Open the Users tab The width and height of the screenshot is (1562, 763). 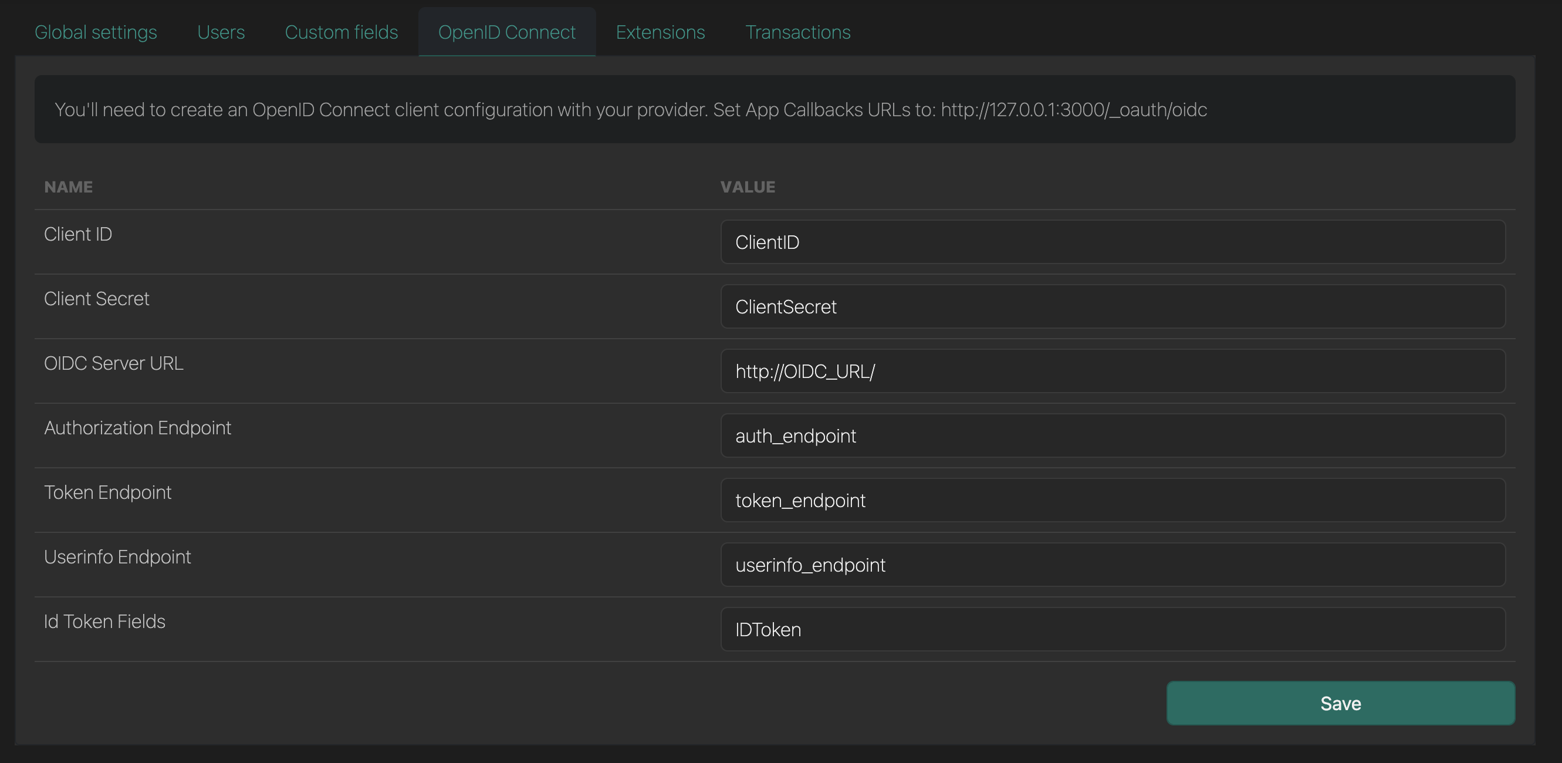(x=221, y=32)
